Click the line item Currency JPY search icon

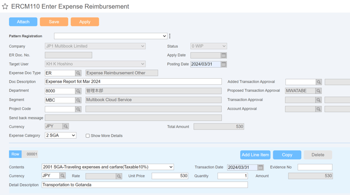[x=63, y=176]
